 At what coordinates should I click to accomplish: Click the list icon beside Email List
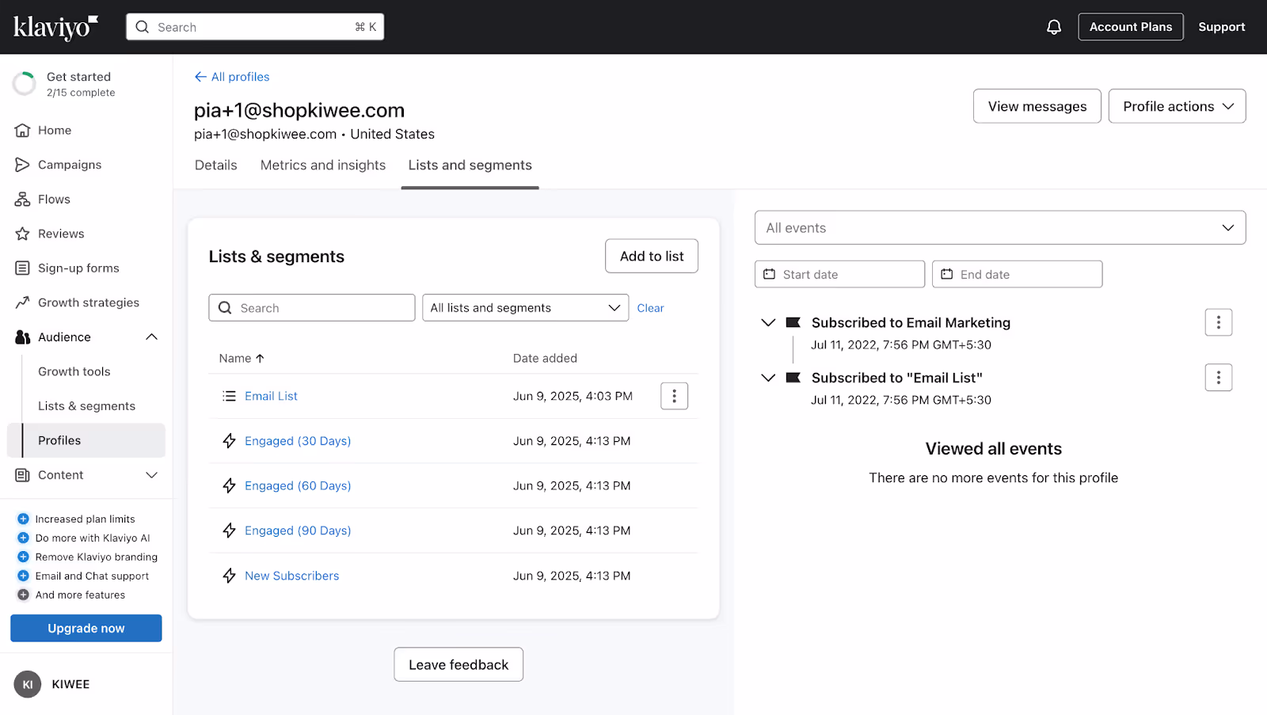pyautogui.click(x=230, y=396)
